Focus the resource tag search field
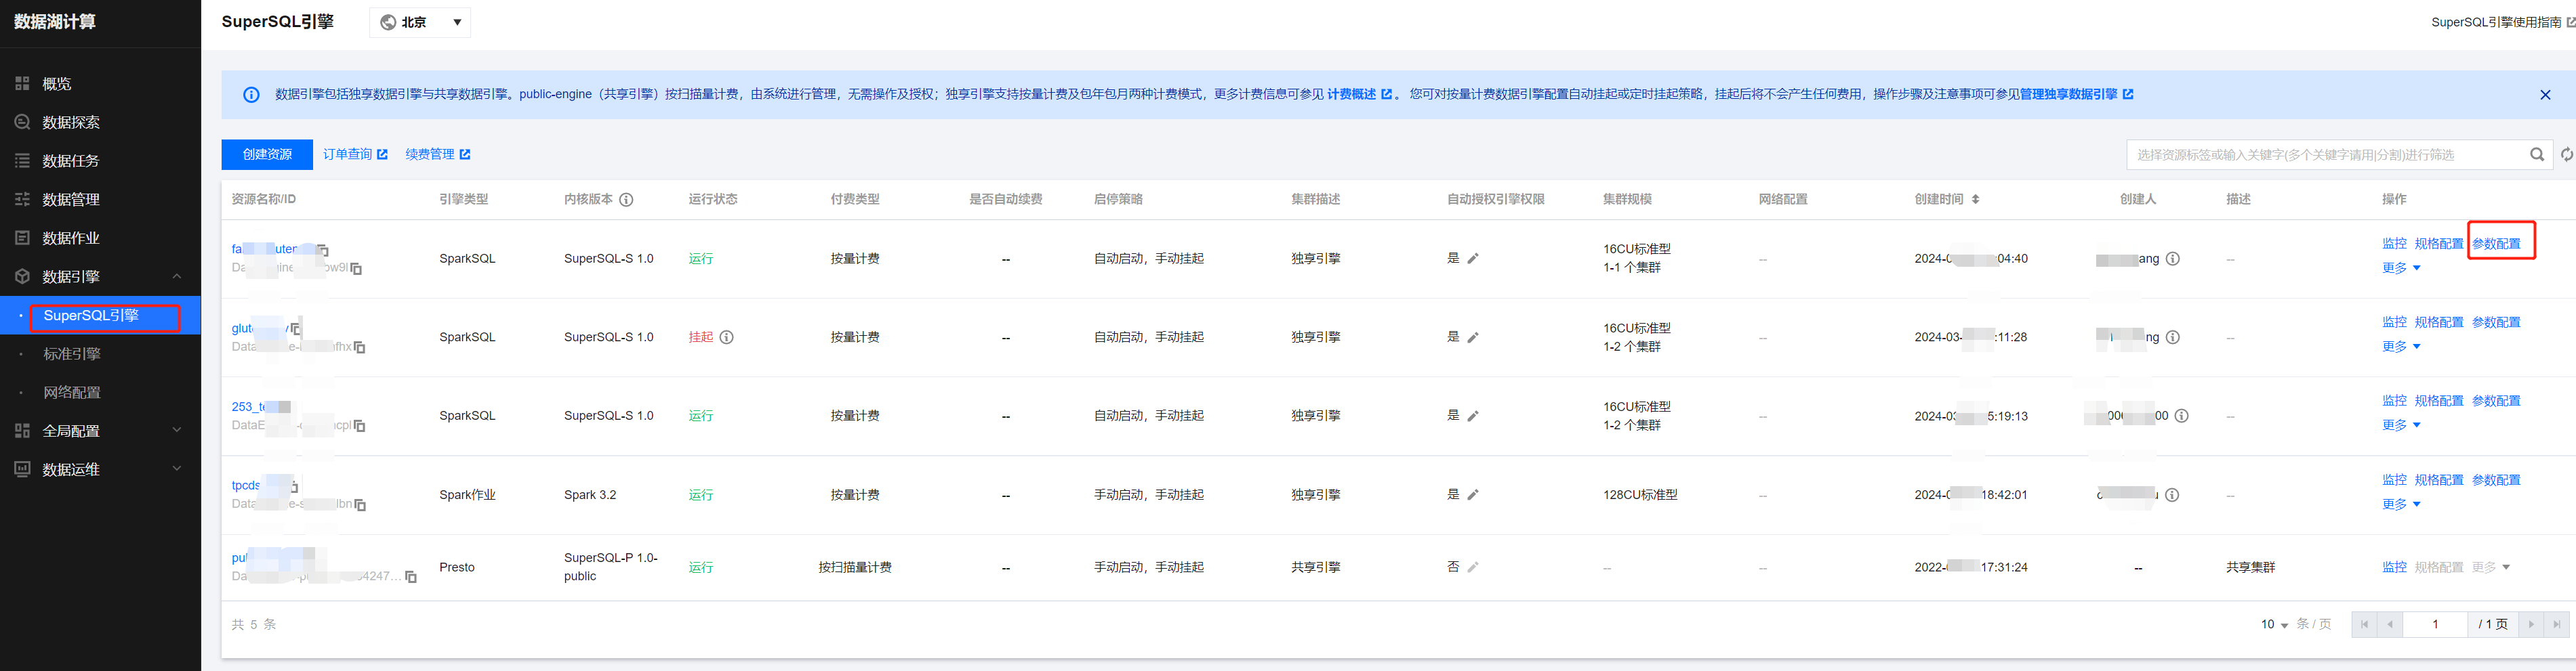Image resolution: width=2576 pixels, height=671 pixels. tap(2320, 155)
